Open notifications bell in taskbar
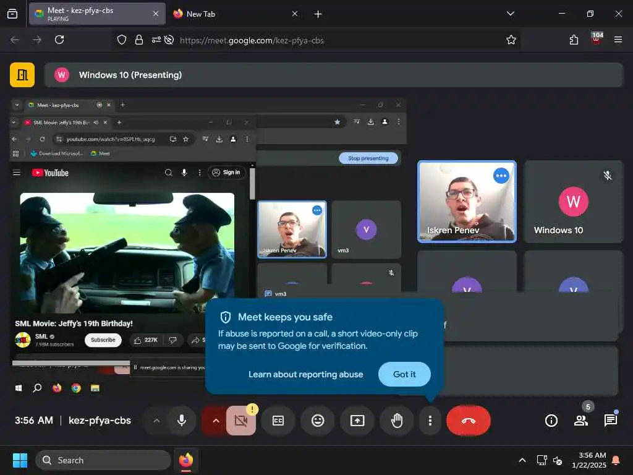Screen dimensions: 633x475 tap(616, 460)
